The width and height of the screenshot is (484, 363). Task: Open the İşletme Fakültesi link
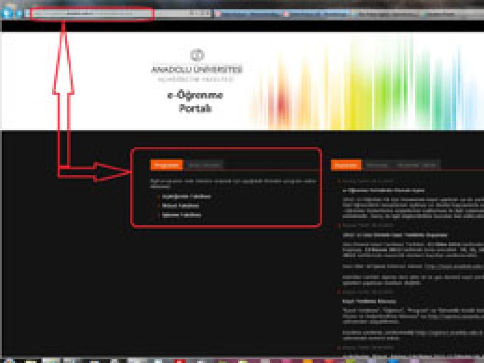tap(182, 215)
